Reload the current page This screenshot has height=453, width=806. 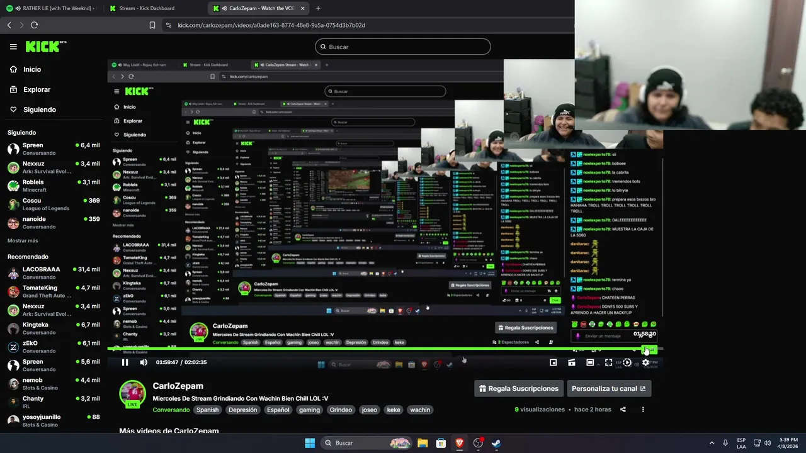click(34, 25)
